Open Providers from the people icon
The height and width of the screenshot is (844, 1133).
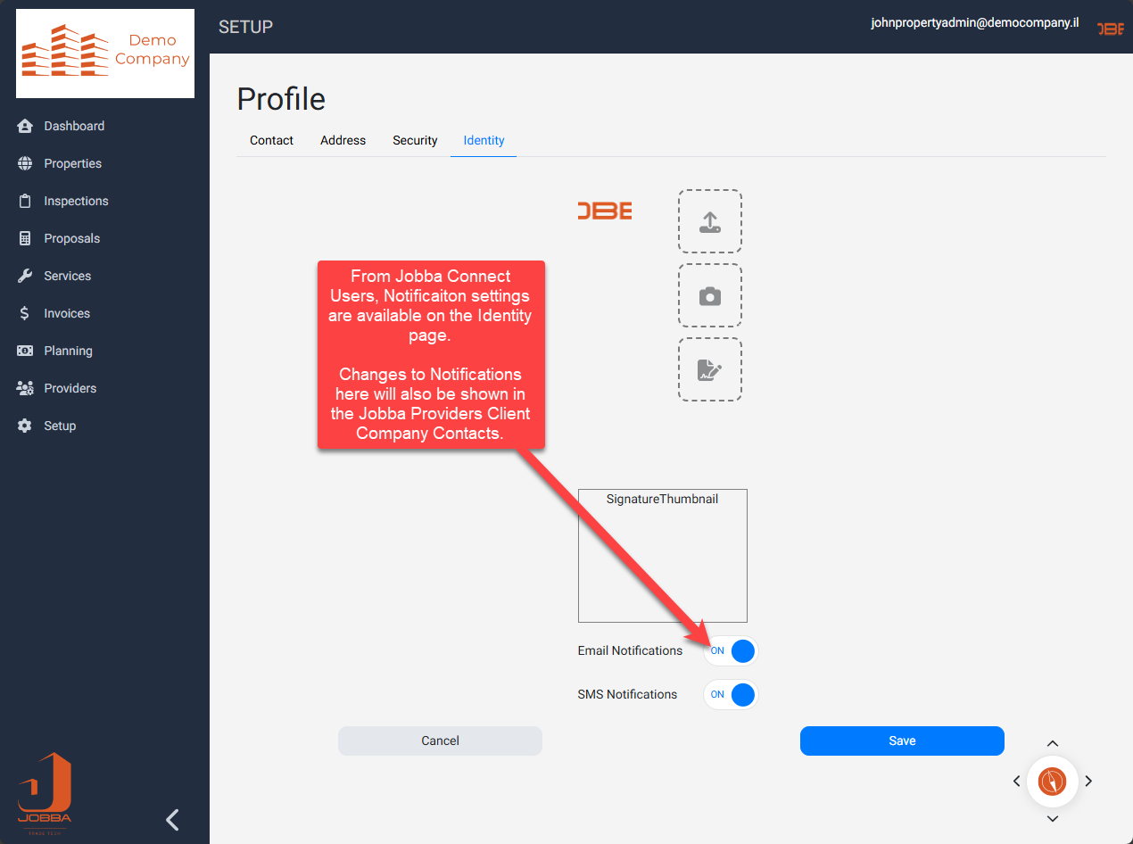pos(25,388)
